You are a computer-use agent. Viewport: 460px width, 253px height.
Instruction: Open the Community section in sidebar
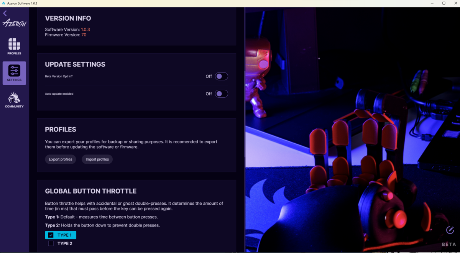[x=14, y=100]
